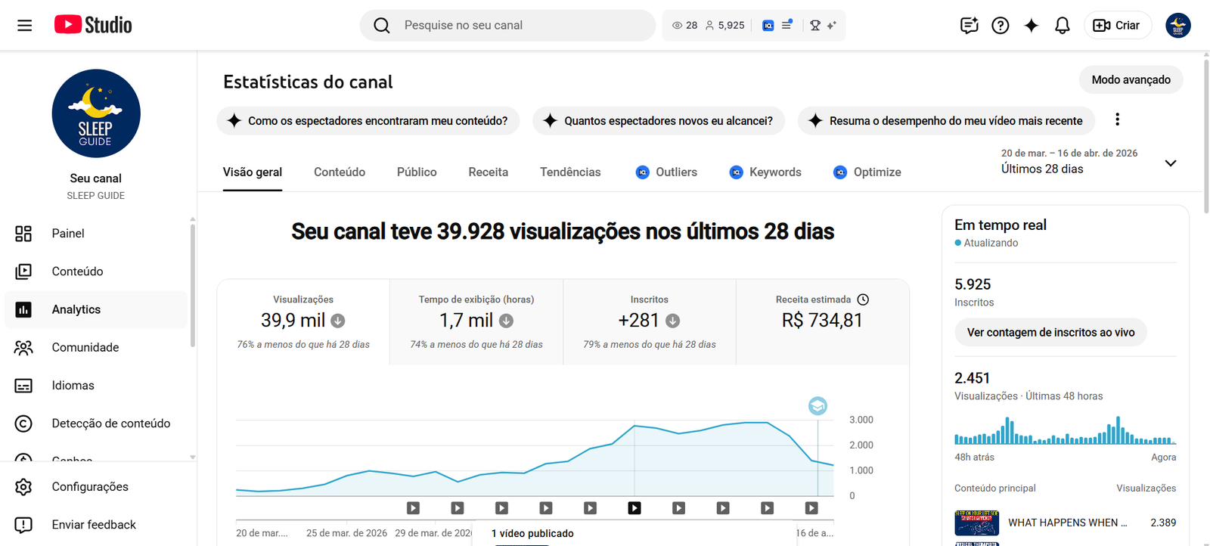Click the subscriber count 5,925 in top bar
1210x546 pixels.
(x=725, y=26)
